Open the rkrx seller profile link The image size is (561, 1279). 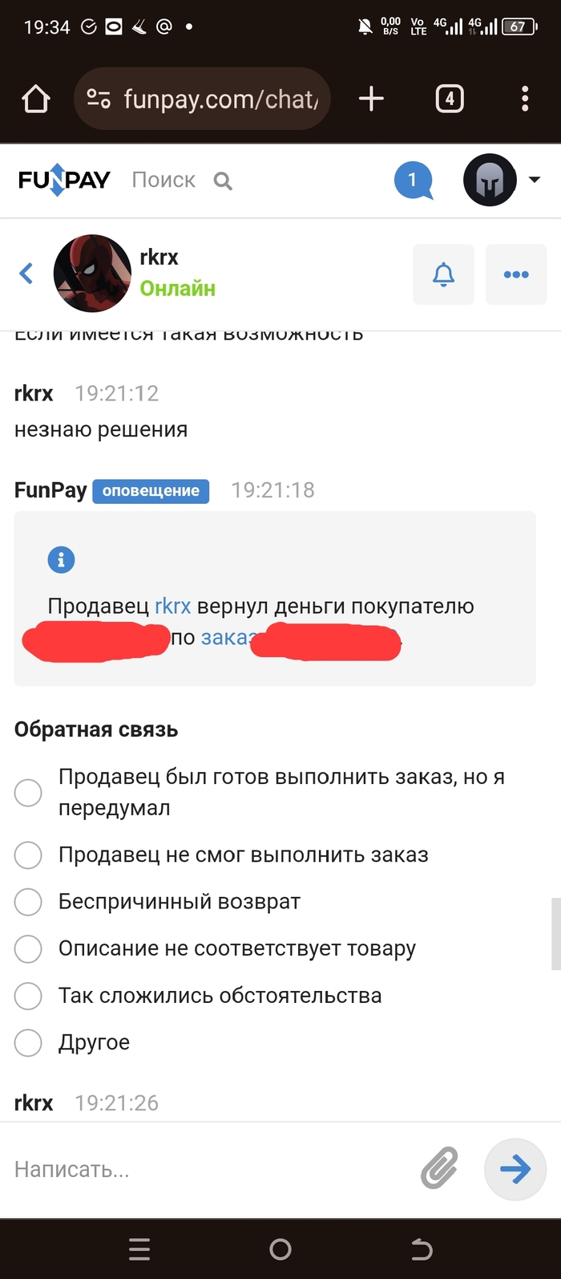point(172,606)
